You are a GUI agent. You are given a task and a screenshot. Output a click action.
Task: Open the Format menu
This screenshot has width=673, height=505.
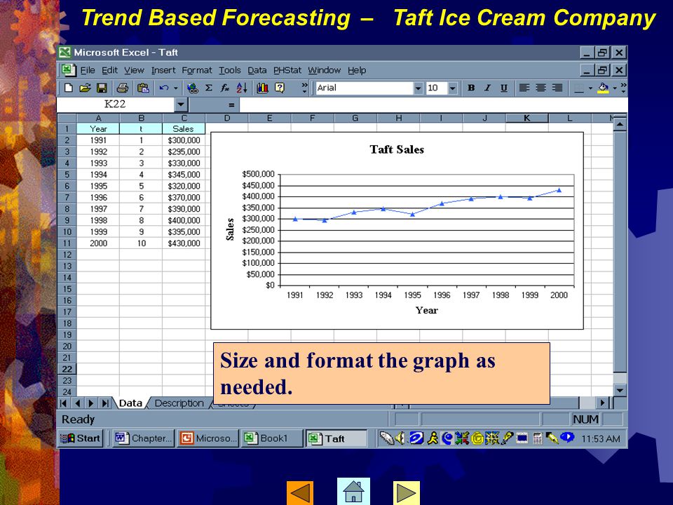[196, 70]
